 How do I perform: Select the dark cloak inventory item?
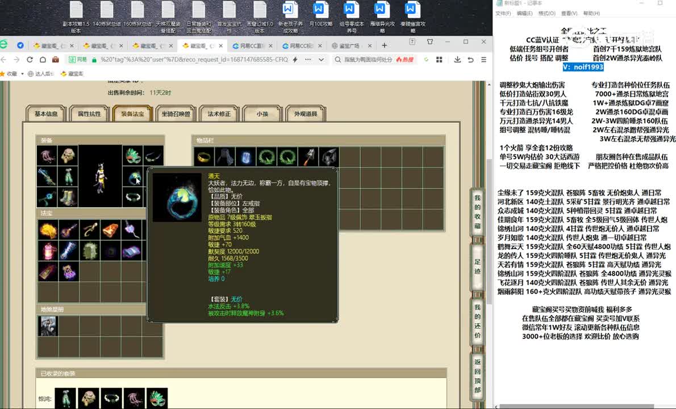(x=224, y=157)
